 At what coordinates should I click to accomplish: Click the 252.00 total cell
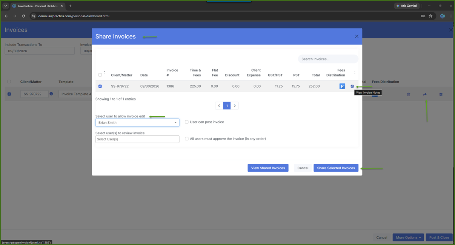point(314,86)
